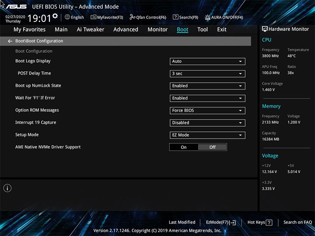315x236 pixels.
Task: Click the Search question mark icon
Action: (175, 17)
